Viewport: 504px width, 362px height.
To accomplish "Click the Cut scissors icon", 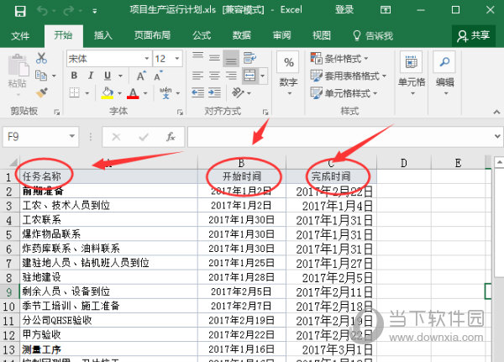I will point(41,58).
